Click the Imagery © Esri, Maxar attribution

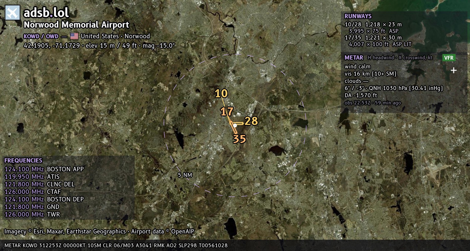(65, 232)
